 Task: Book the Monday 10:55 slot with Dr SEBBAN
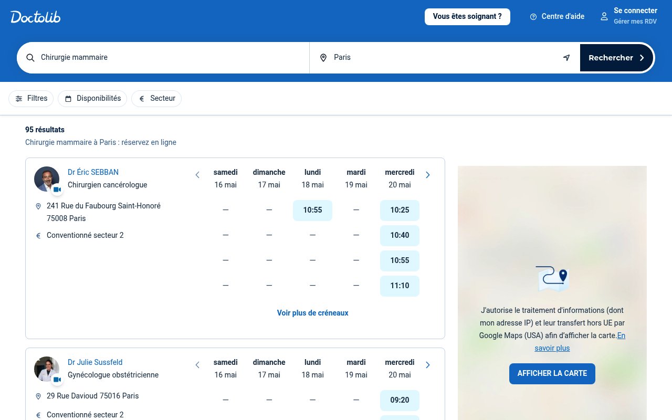tap(312, 211)
